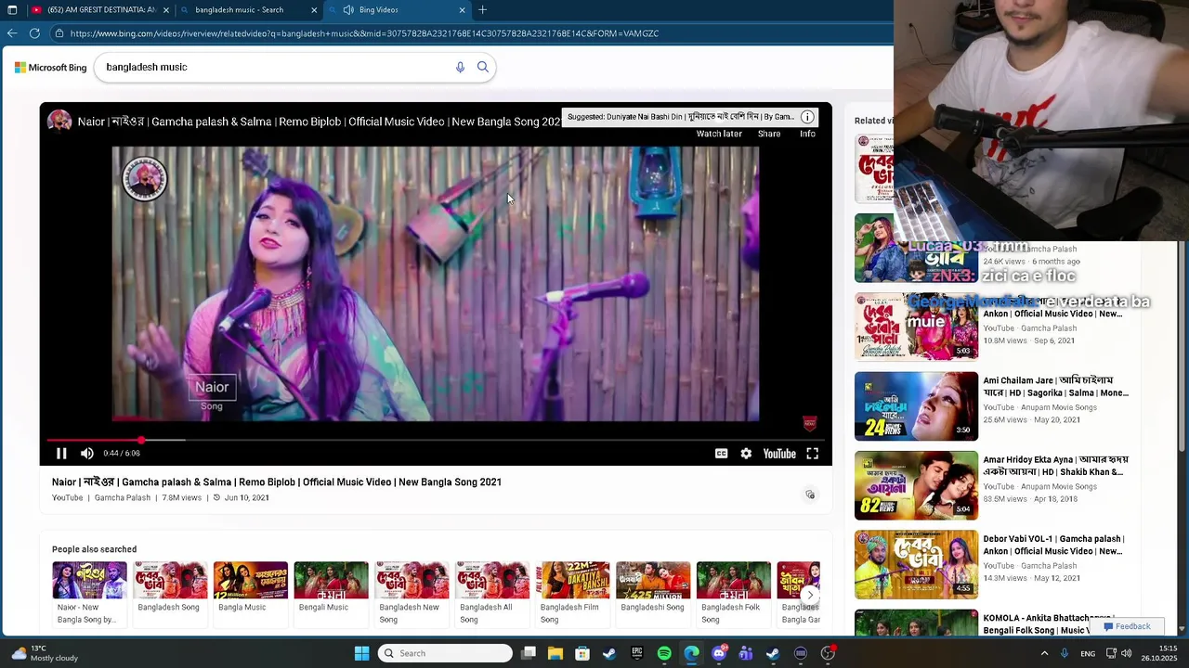Close the bangladesh music - Search tab
The height and width of the screenshot is (668, 1189).
[x=314, y=9]
